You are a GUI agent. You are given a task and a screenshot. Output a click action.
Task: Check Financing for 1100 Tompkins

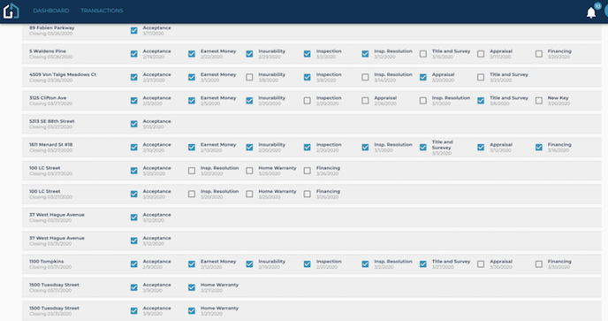pyautogui.click(x=538, y=264)
